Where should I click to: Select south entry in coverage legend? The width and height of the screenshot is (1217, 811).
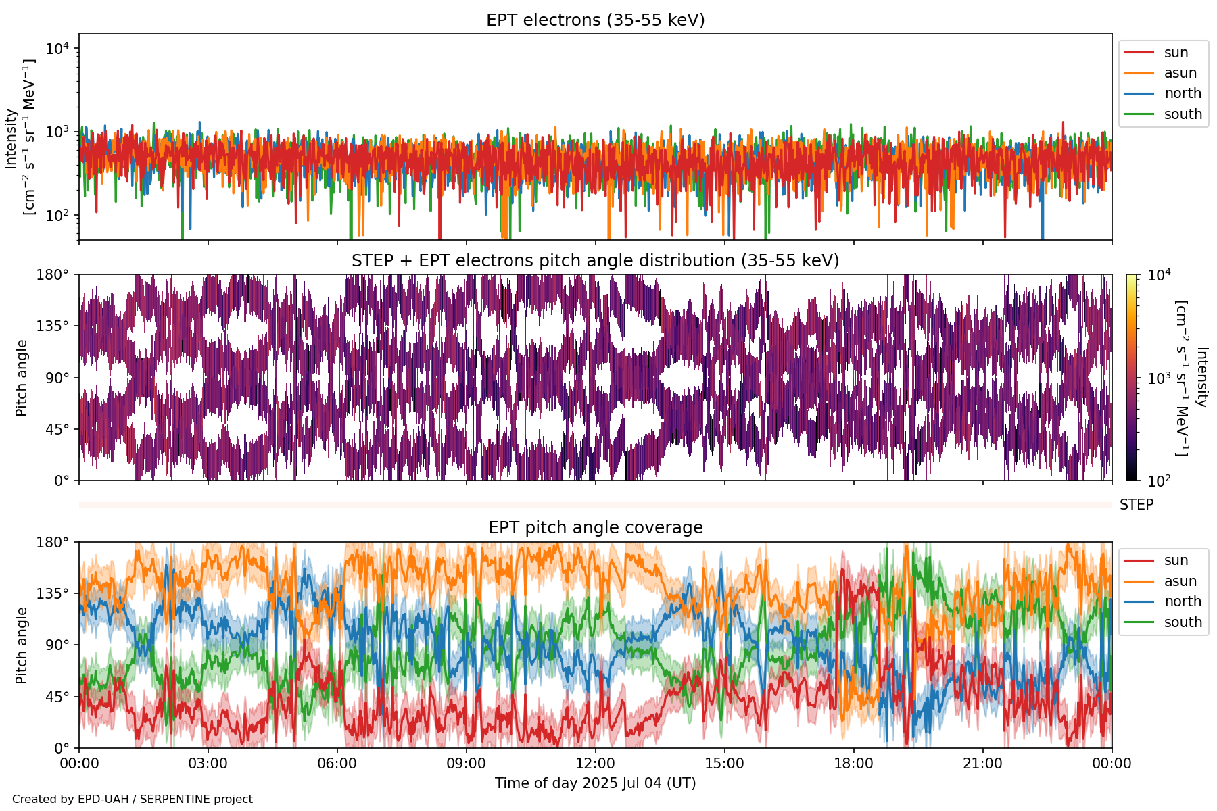click(x=1182, y=622)
